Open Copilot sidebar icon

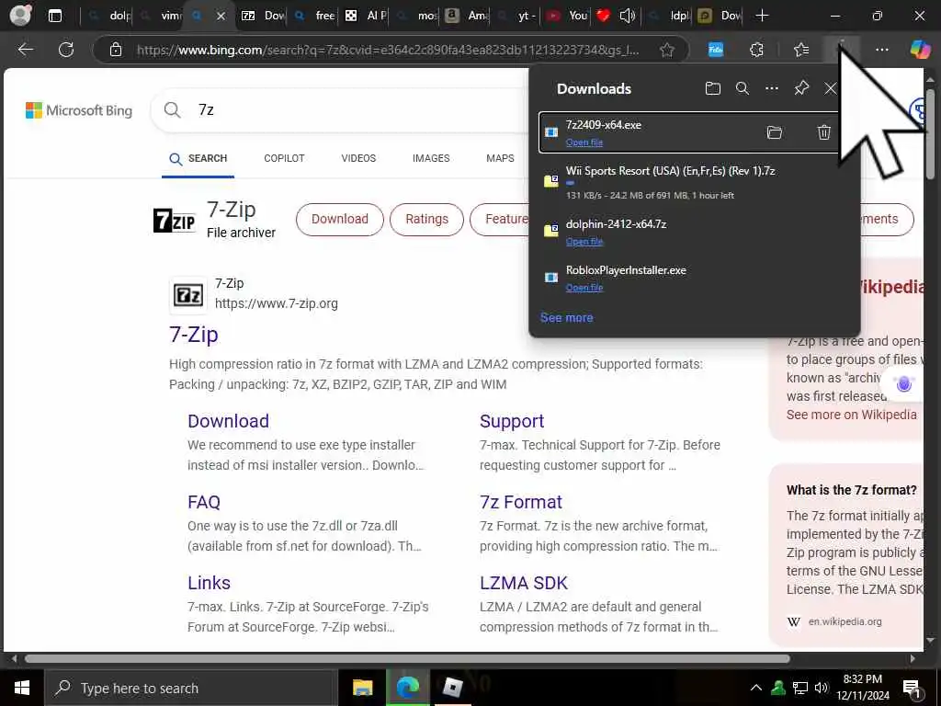tap(920, 50)
